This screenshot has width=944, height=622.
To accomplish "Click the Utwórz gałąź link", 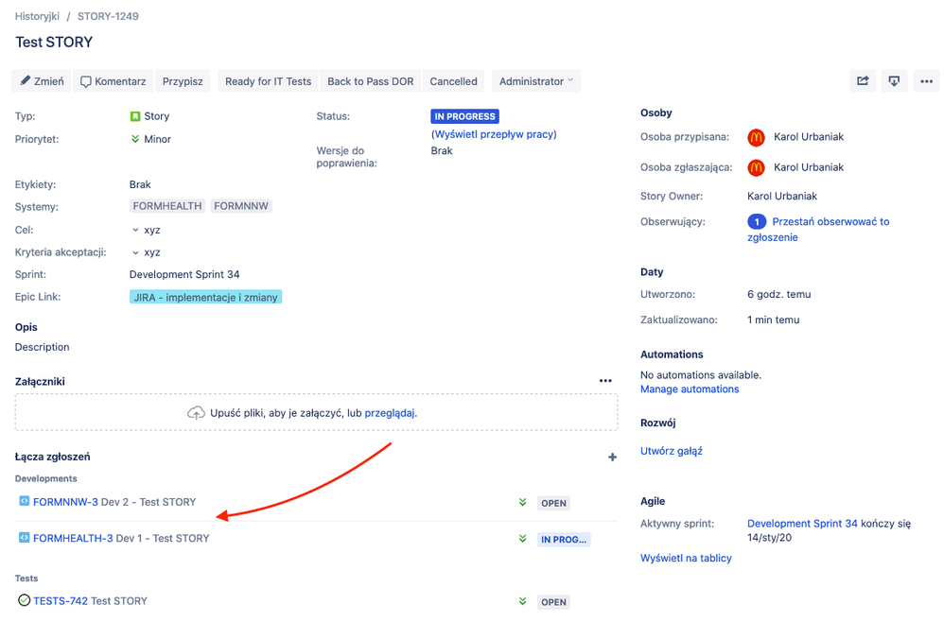I will [x=672, y=451].
